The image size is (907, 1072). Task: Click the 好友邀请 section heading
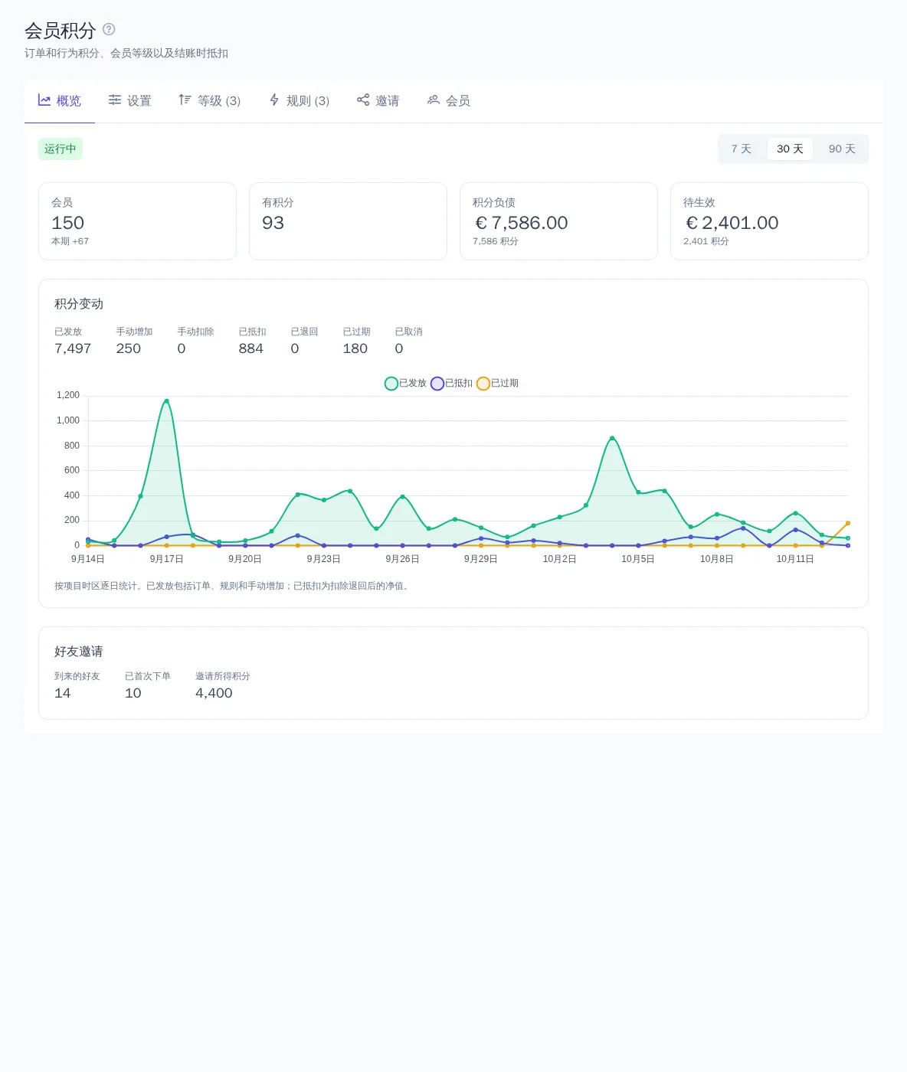point(79,652)
